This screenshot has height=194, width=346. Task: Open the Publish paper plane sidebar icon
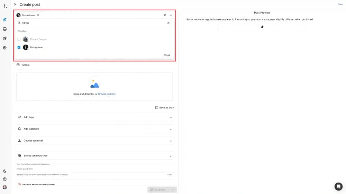point(4,20)
